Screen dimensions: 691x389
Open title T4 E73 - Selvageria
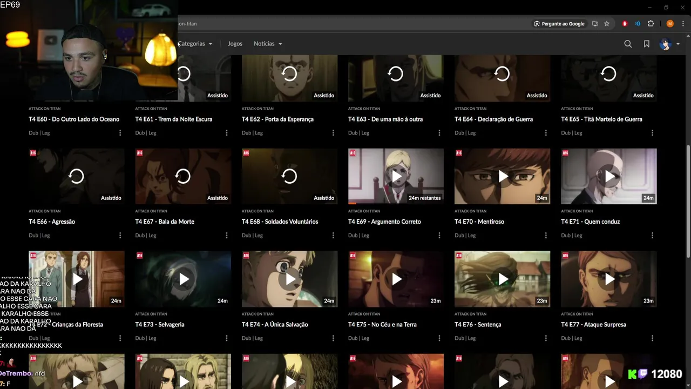160,325
